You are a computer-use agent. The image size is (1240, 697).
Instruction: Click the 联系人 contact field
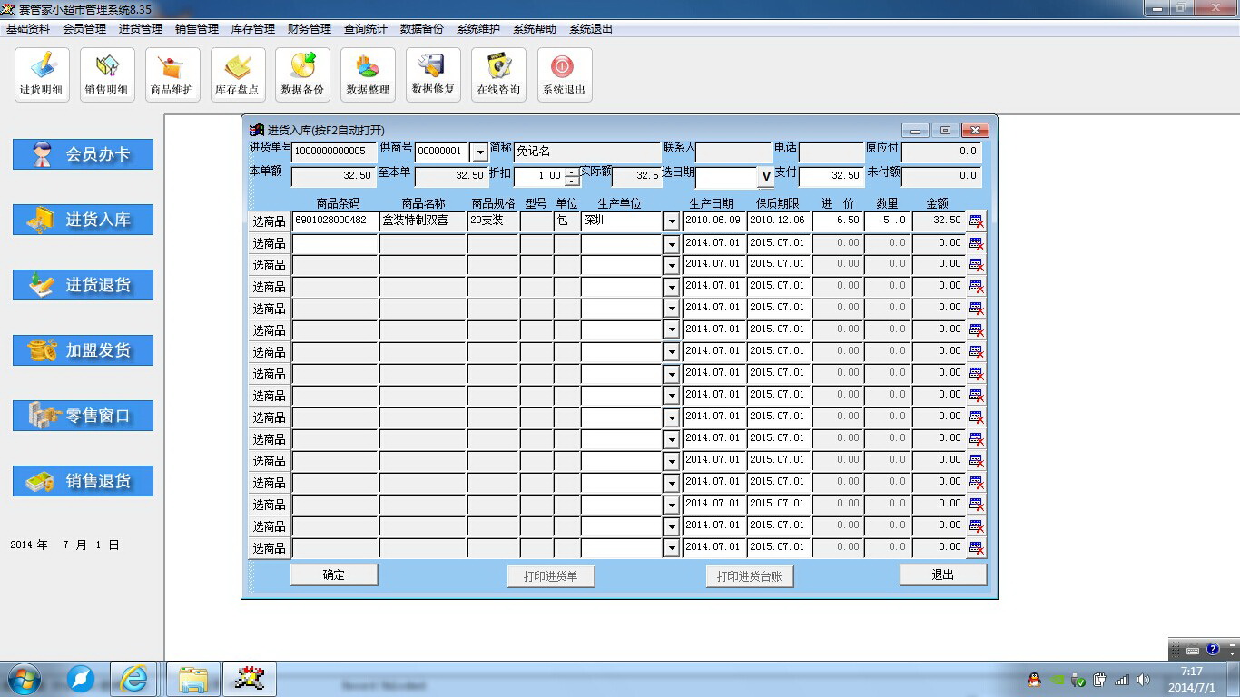pyautogui.click(x=733, y=152)
